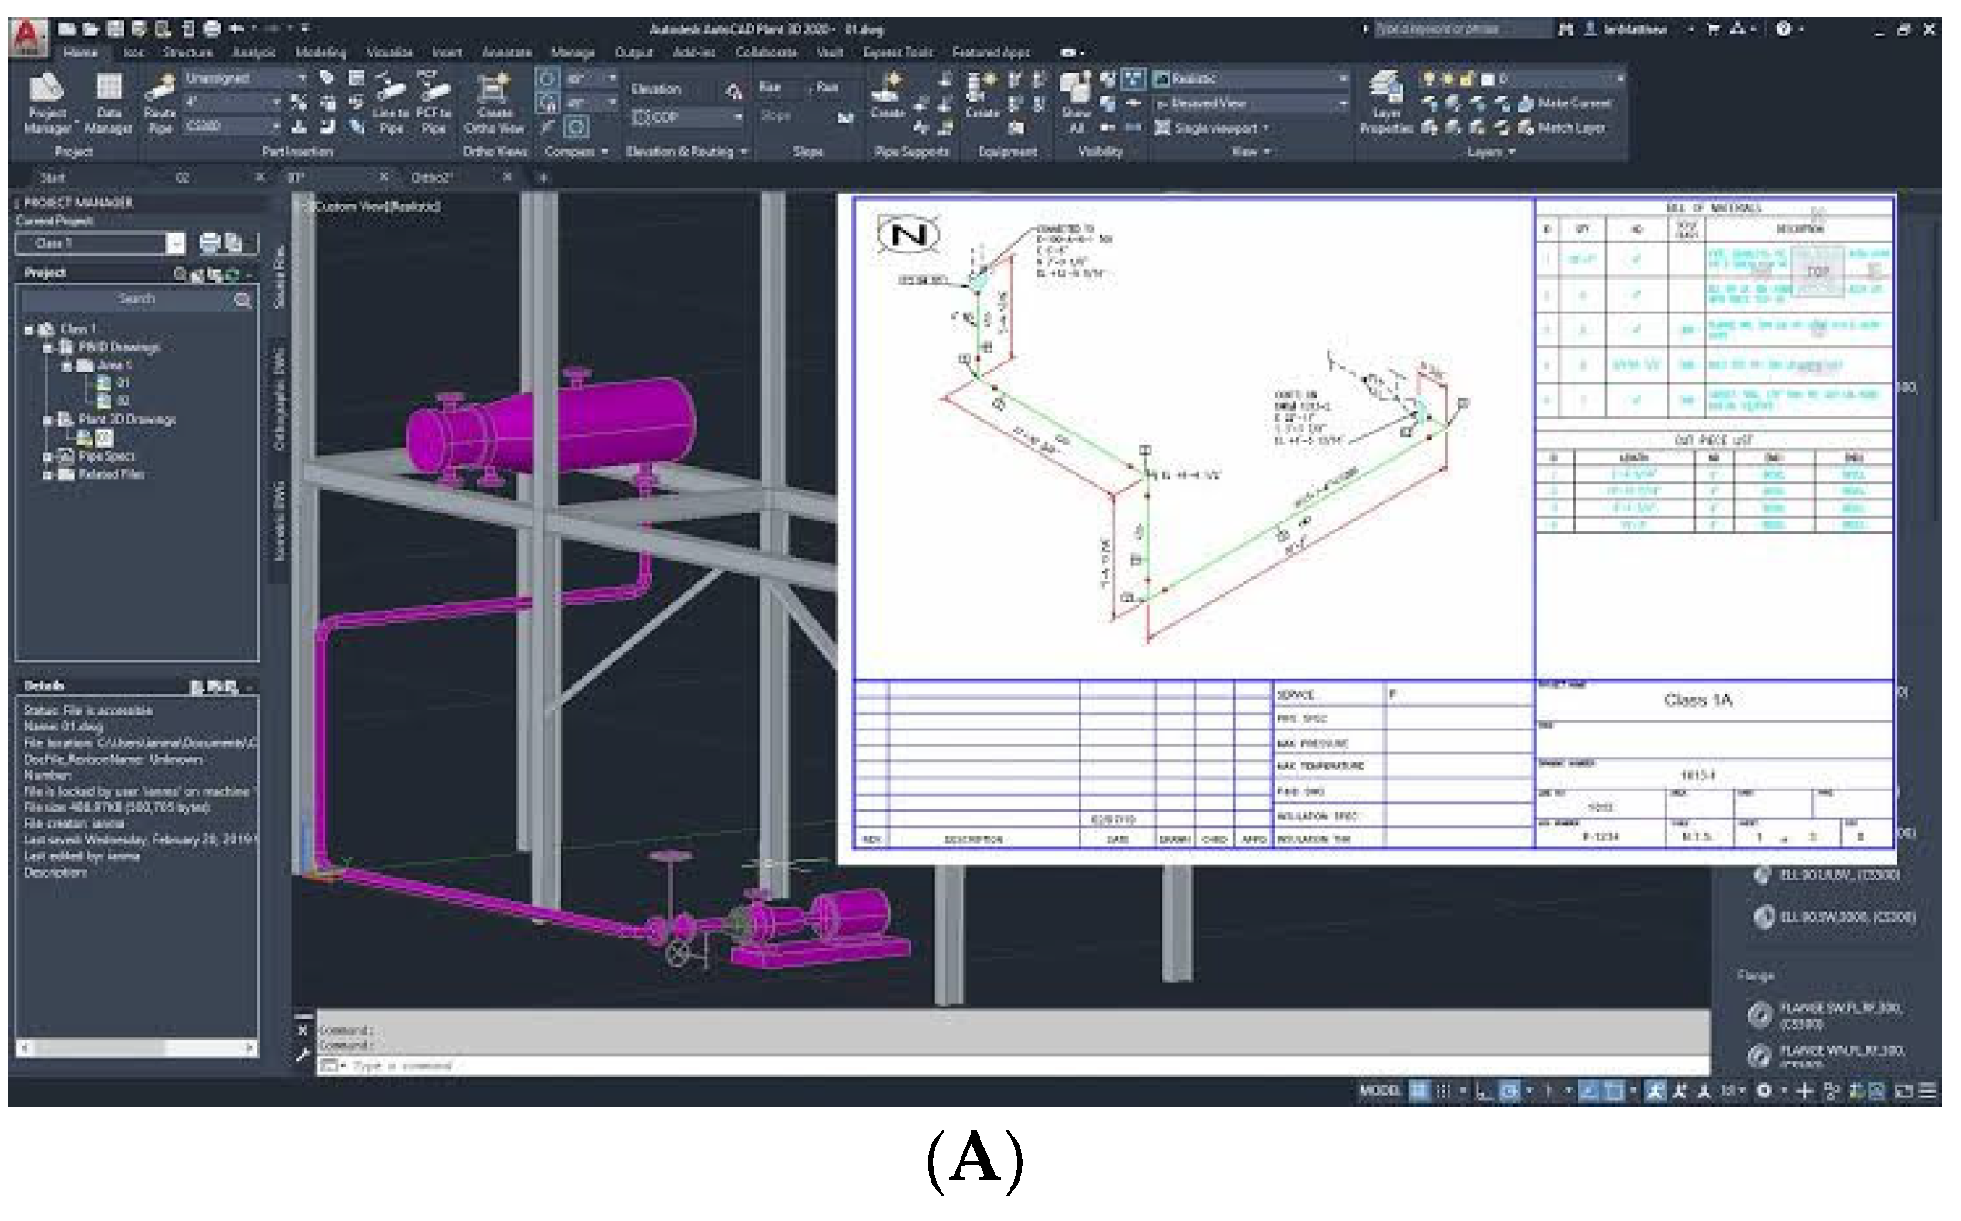The image size is (1961, 1221).
Task: Add a new drawing tab with plus
Action: (x=543, y=178)
